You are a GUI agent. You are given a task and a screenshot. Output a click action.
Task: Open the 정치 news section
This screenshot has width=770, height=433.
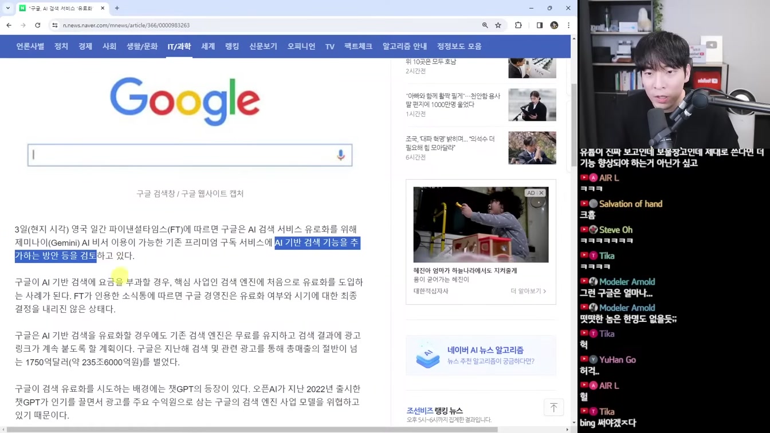tap(61, 46)
